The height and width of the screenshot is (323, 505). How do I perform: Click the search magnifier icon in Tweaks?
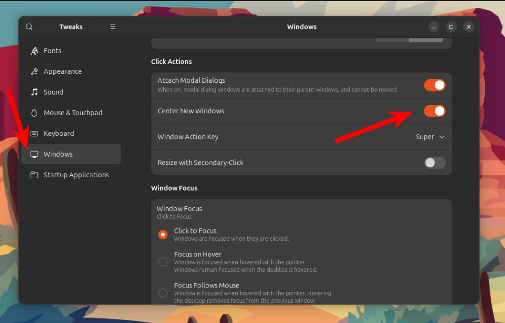point(29,27)
